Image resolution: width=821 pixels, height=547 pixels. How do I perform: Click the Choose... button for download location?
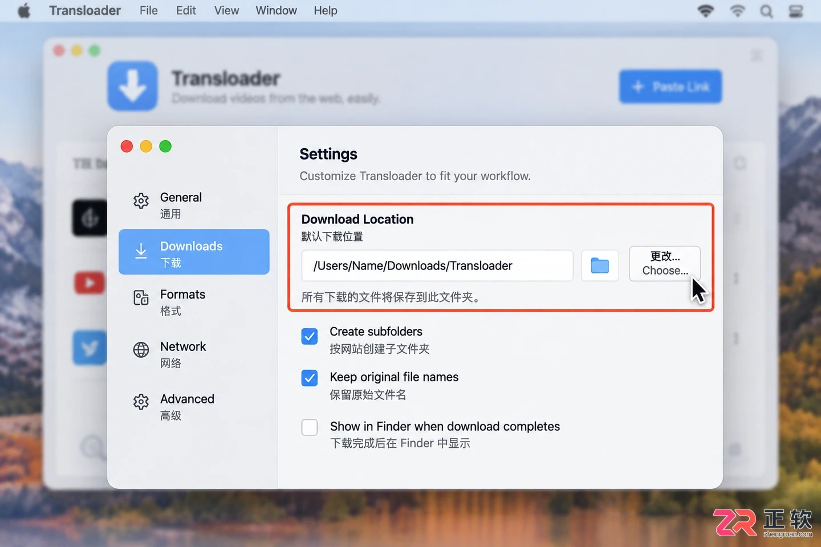click(665, 263)
